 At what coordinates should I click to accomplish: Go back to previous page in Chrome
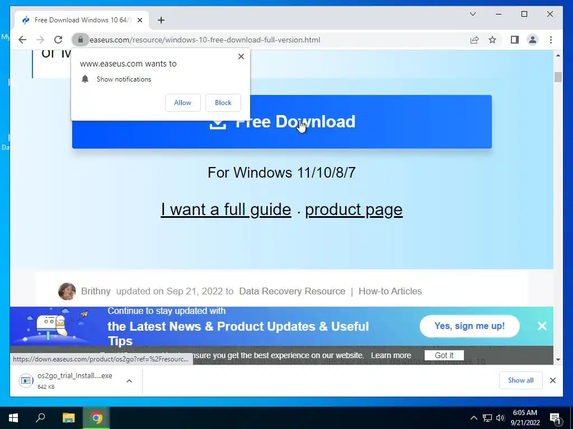pos(22,40)
